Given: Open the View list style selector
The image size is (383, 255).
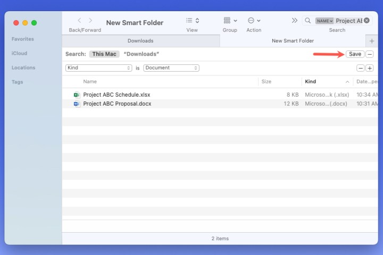Looking at the screenshot, I should coord(192,21).
